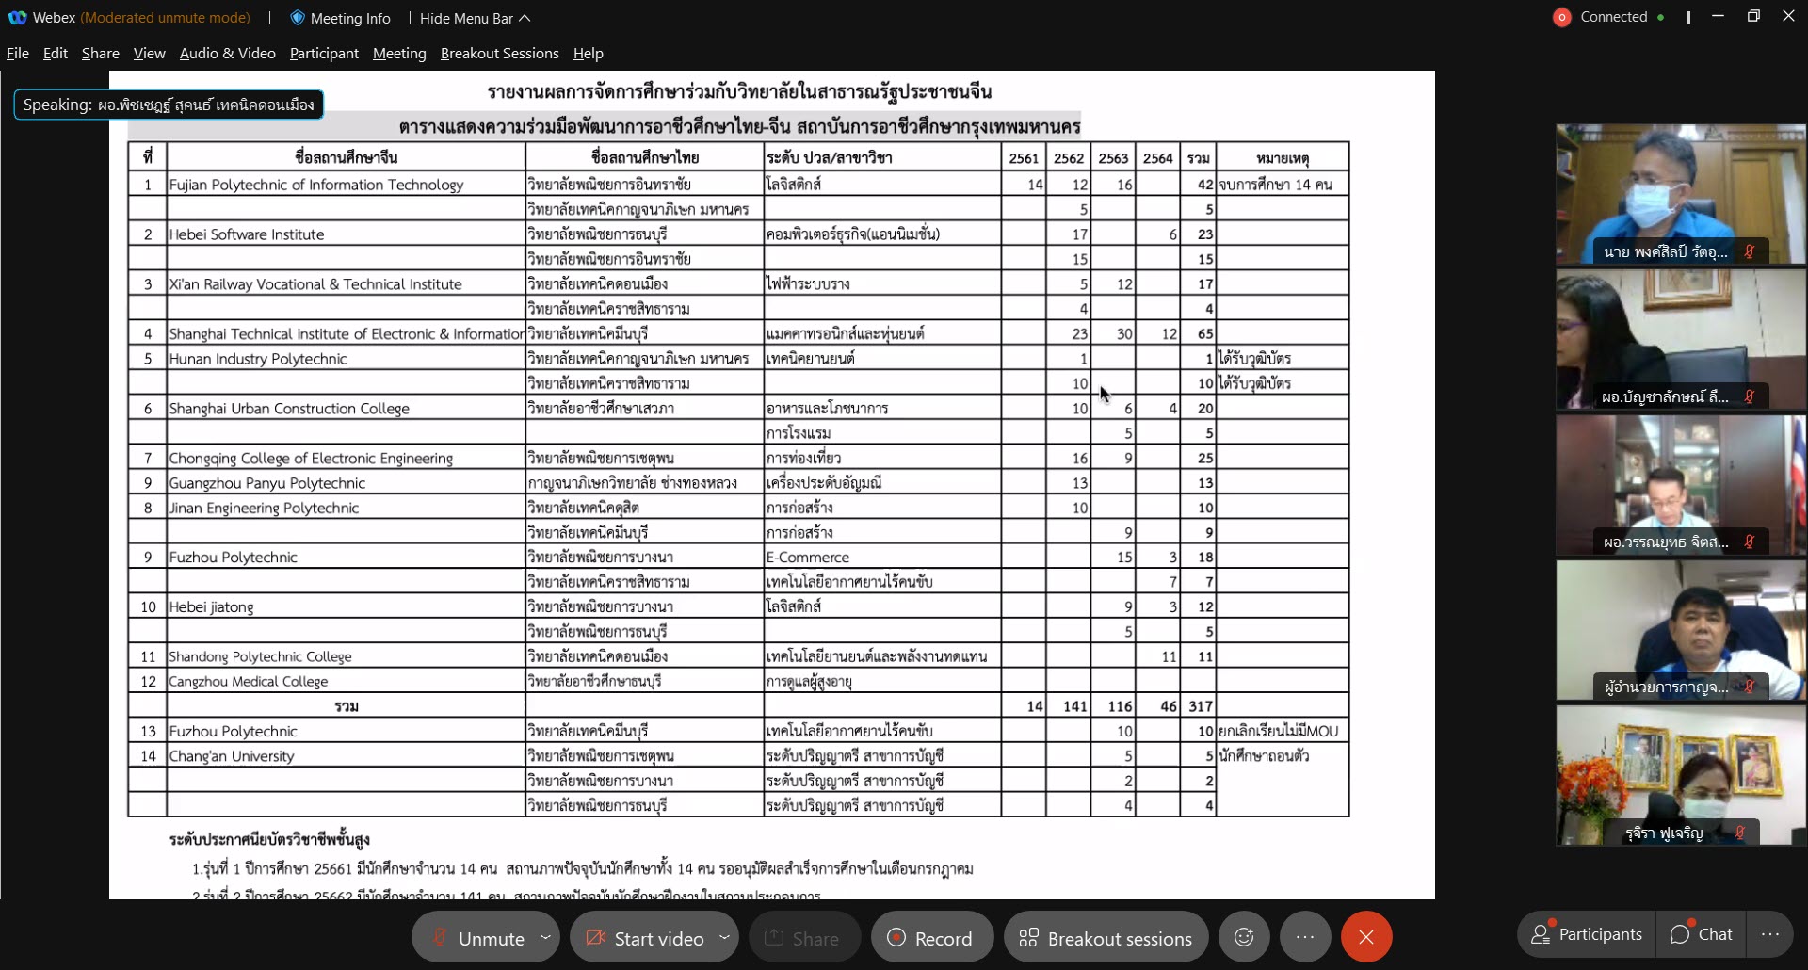The height and width of the screenshot is (970, 1808).
Task: Click muted mic icon on นาย พงศ์สิลป์ thumbnail
Action: 1749,251
